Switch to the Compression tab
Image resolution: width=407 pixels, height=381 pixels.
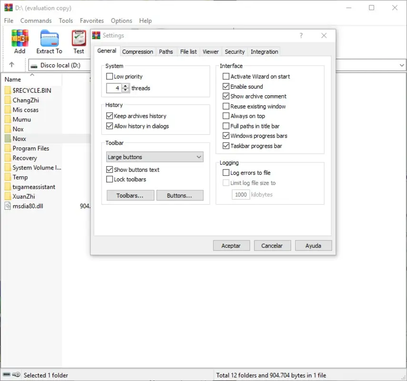point(138,51)
